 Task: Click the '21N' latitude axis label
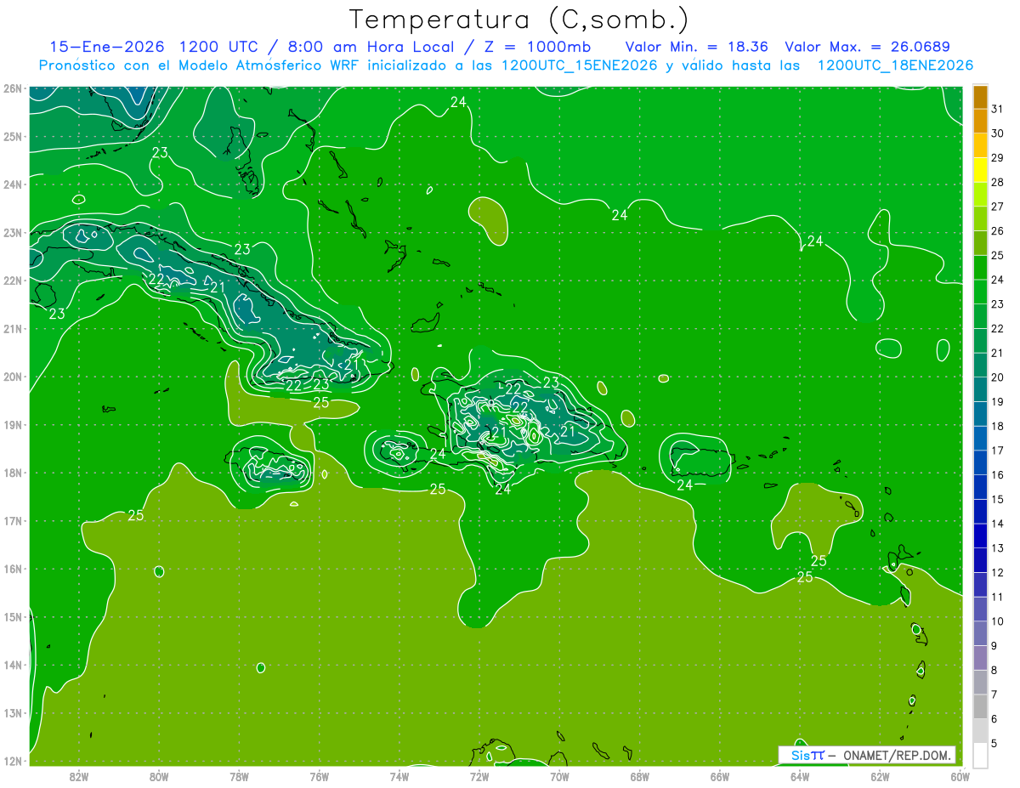(x=13, y=328)
